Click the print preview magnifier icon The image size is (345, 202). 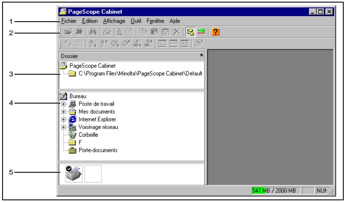point(119,32)
